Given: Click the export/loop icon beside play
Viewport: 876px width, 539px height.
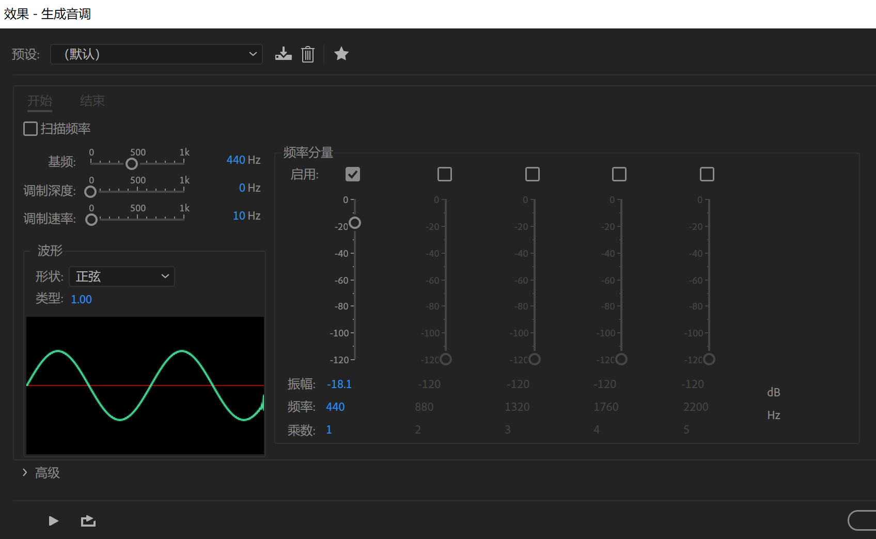Looking at the screenshot, I should 88,521.
